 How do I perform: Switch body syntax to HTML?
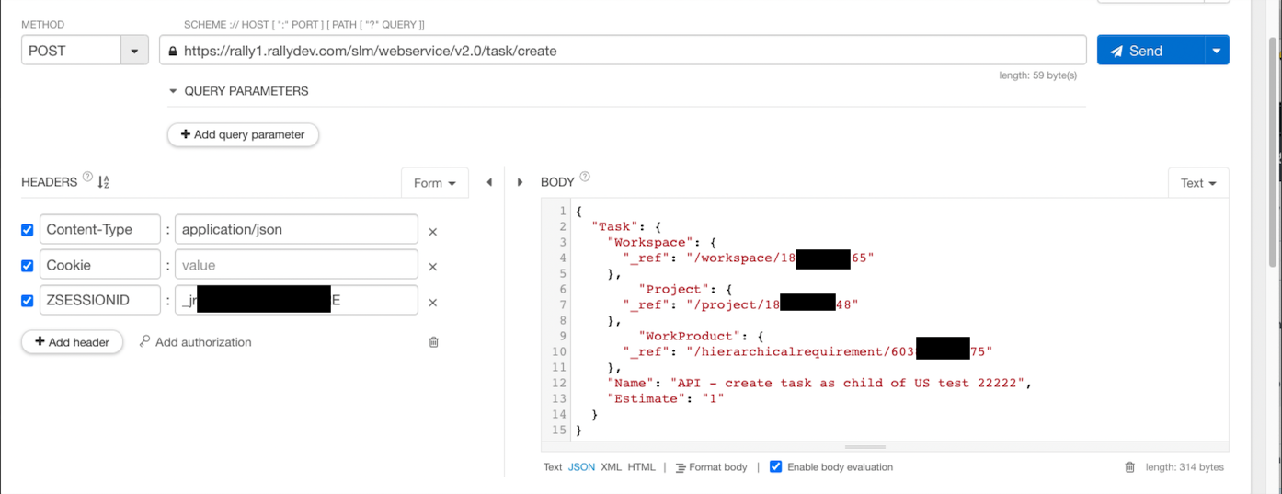641,467
